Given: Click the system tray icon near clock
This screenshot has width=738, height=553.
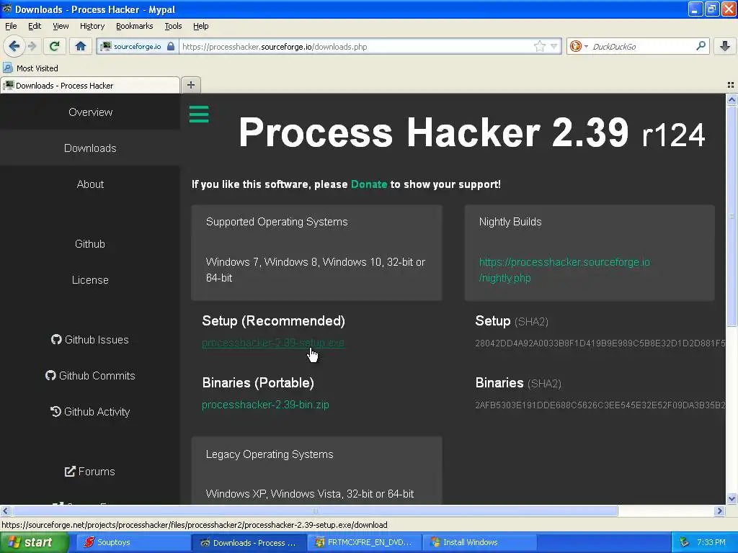Looking at the screenshot, I should tap(685, 542).
